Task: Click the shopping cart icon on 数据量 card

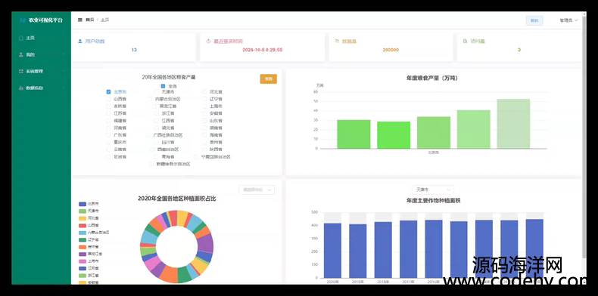Action: point(337,41)
